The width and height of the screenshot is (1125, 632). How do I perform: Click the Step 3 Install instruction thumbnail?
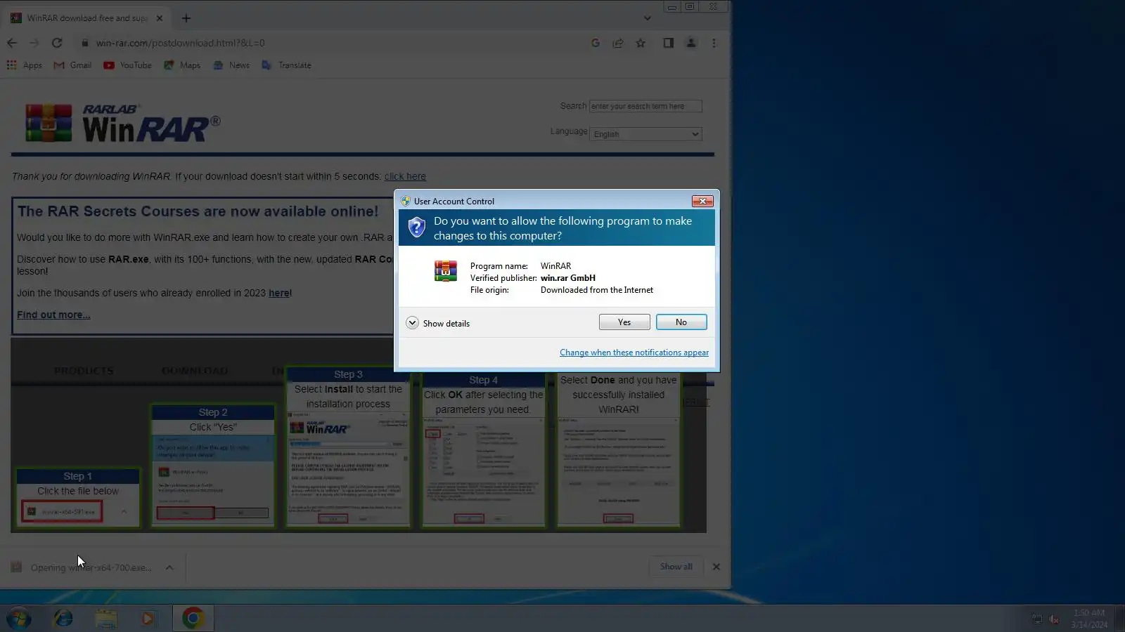(x=348, y=447)
